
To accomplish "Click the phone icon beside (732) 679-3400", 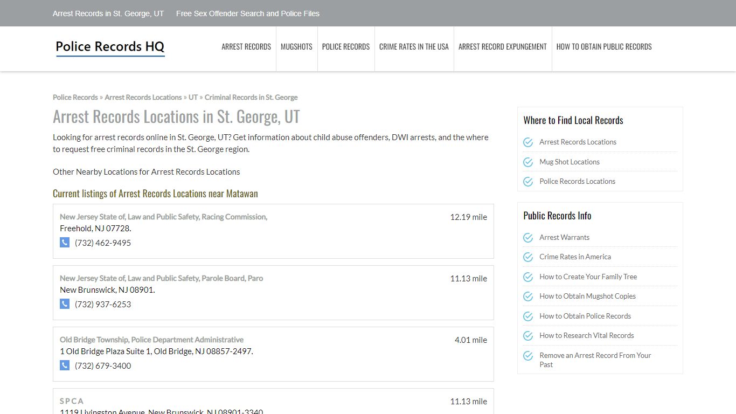I will [x=65, y=365].
